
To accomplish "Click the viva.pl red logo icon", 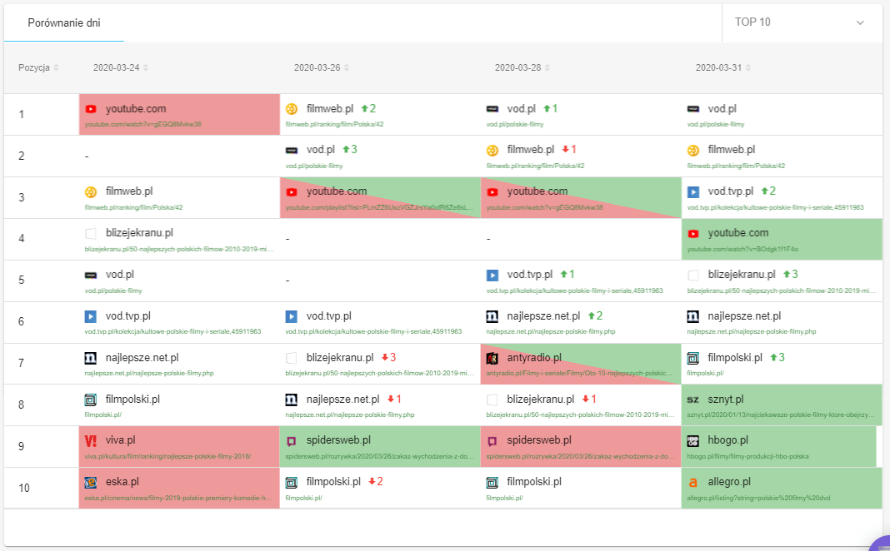I will 91,440.
